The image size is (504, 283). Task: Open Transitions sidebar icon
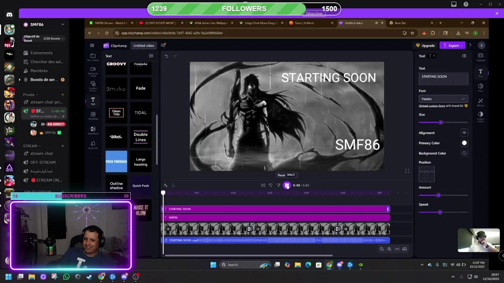tap(93, 130)
